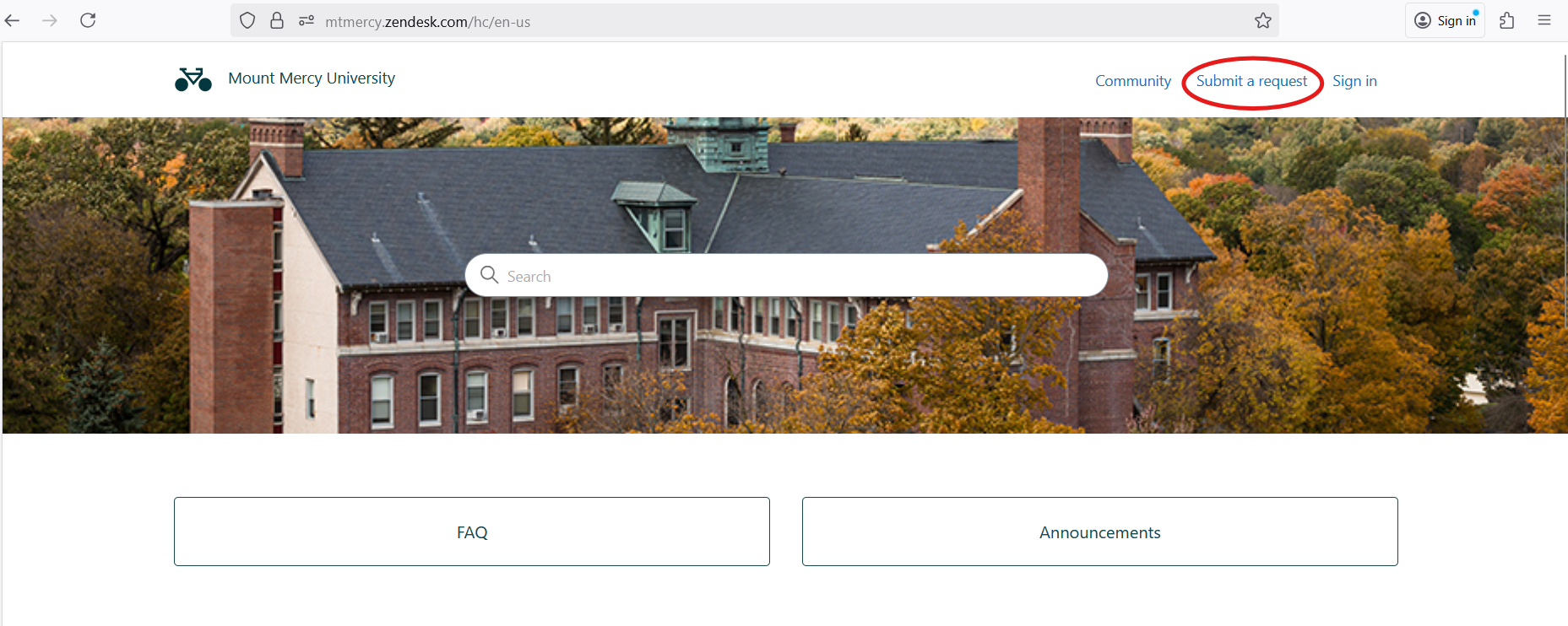Click the browser back arrow

tap(13, 20)
